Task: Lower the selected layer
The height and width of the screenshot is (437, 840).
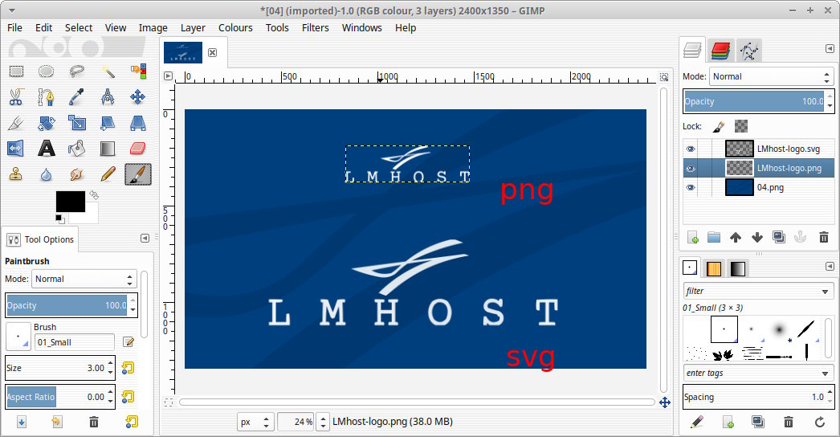Action: pos(757,238)
